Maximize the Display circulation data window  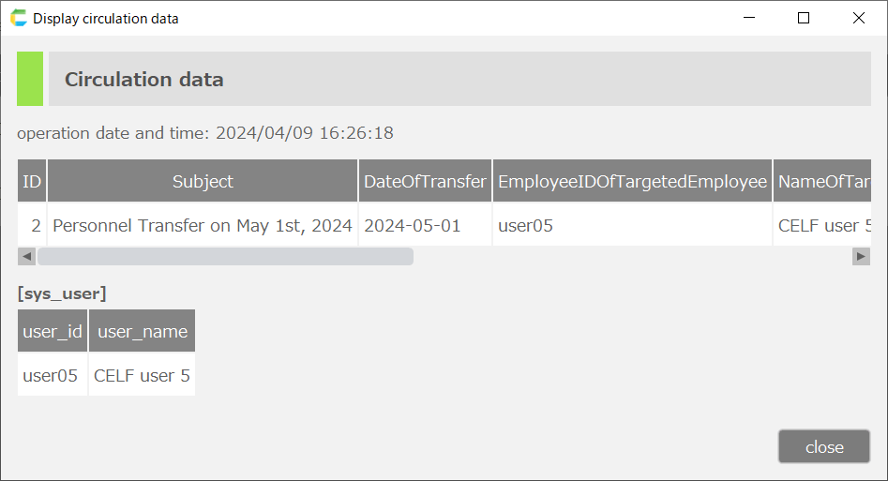coord(804,18)
